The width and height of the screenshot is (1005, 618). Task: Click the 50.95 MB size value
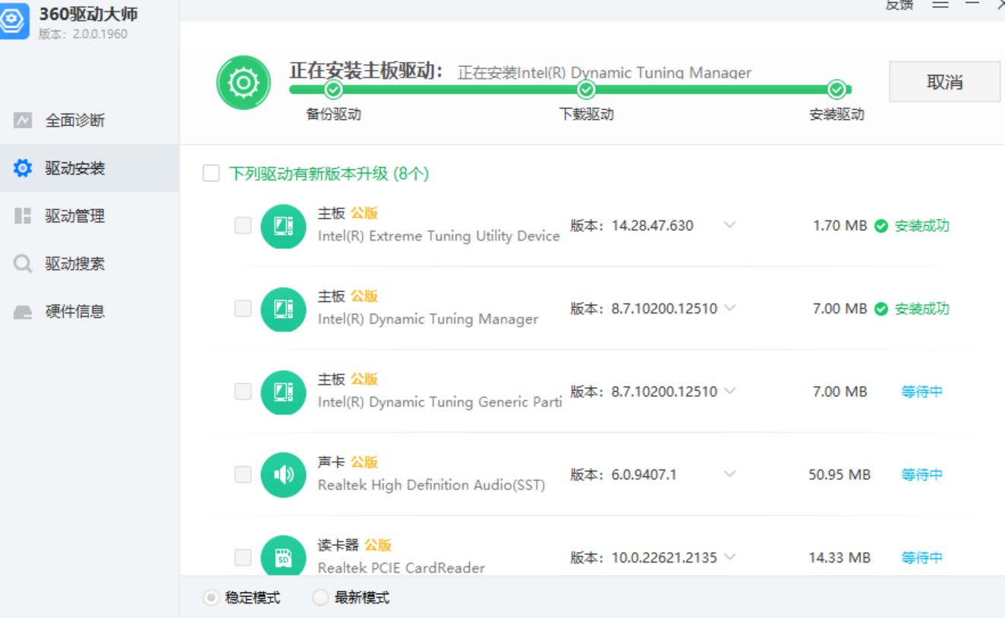(x=840, y=475)
